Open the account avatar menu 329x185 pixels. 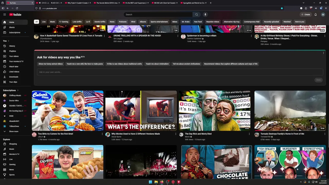tap(323, 15)
